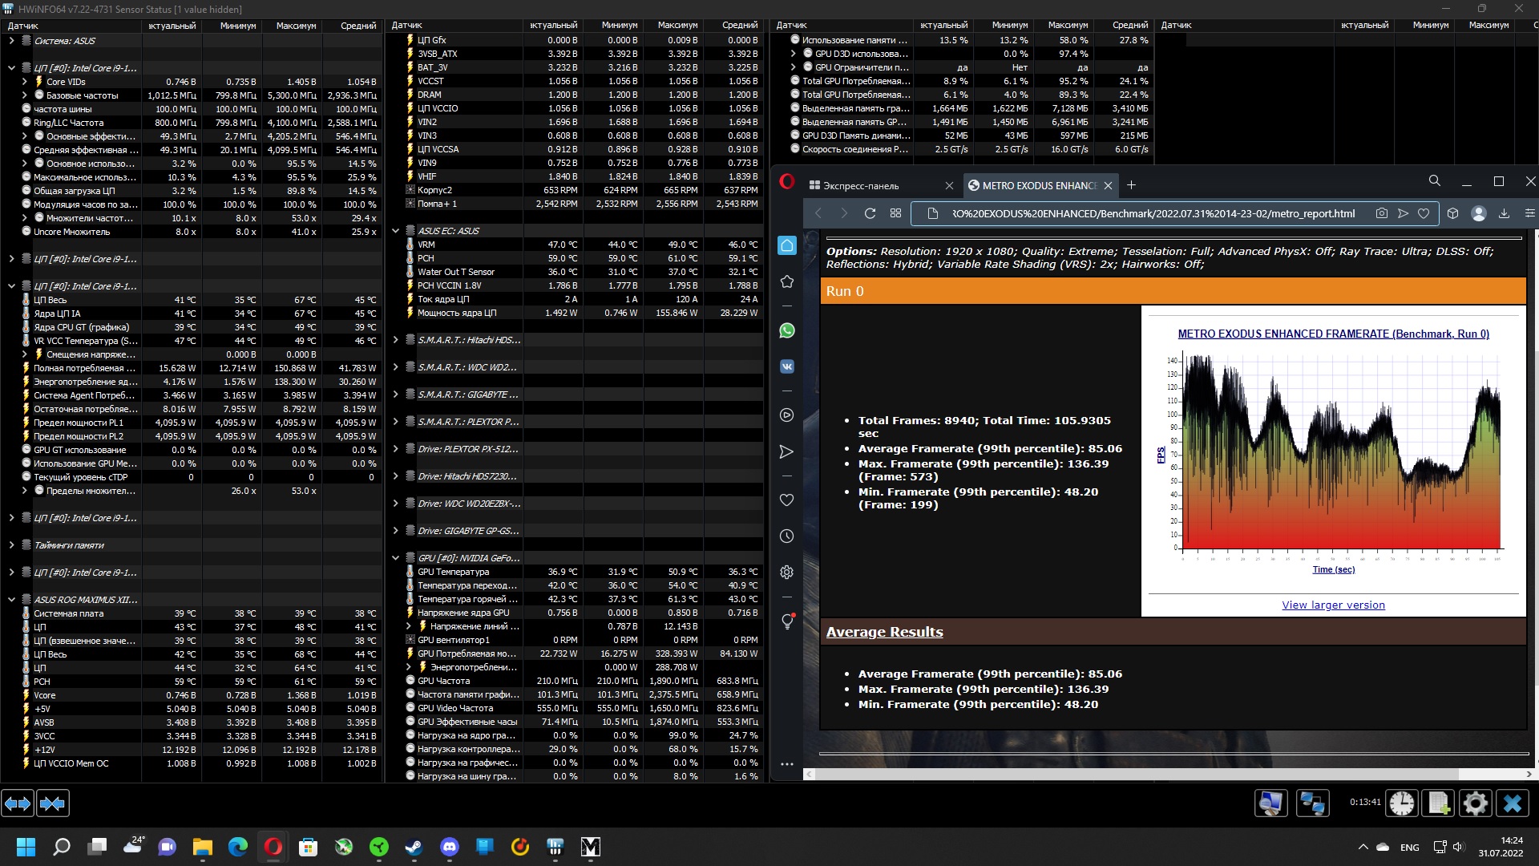Expand the S.M.A.R.T.: Hitachi HDS group
The width and height of the screenshot is (1539, 866).
click(x=395, y=340)
